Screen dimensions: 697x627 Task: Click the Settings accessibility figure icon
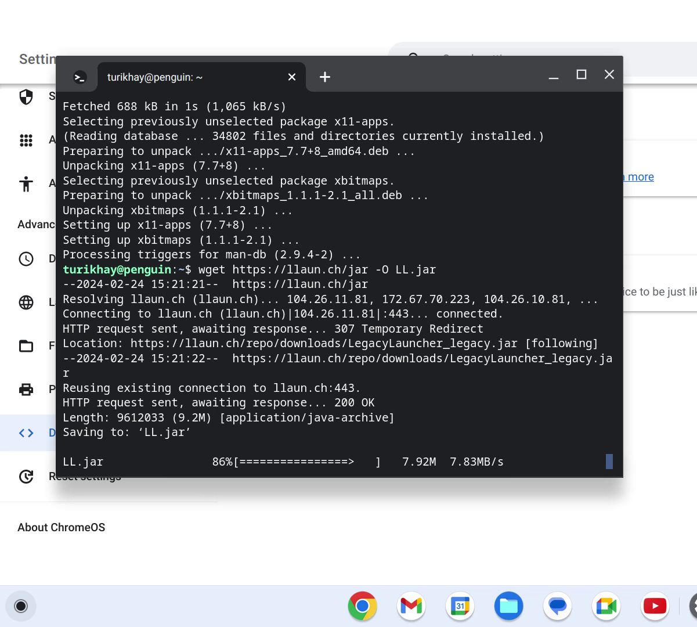(26, 184)
